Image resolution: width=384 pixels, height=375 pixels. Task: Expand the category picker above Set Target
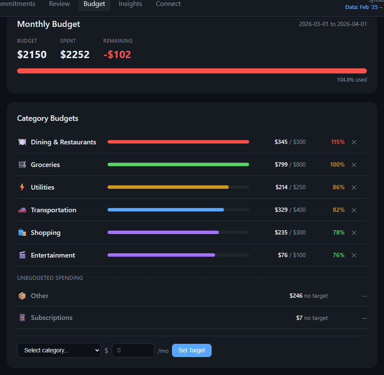click(x=59, y=350)
